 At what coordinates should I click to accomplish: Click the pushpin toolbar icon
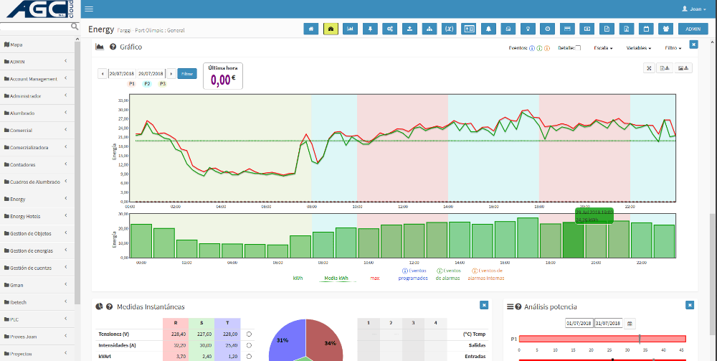tap(370, 29)
